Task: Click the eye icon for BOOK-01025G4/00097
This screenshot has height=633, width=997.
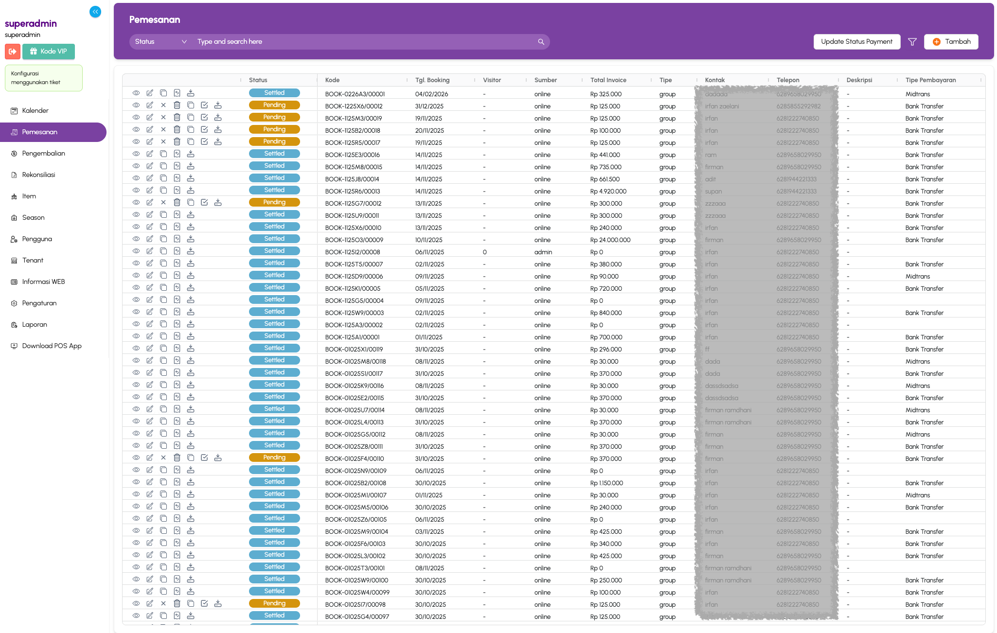Action: pyautogui.click(x=137, y=615)
